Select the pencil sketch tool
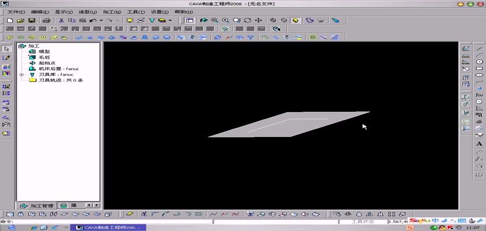The image size is (486, 231). click(6, 58)
